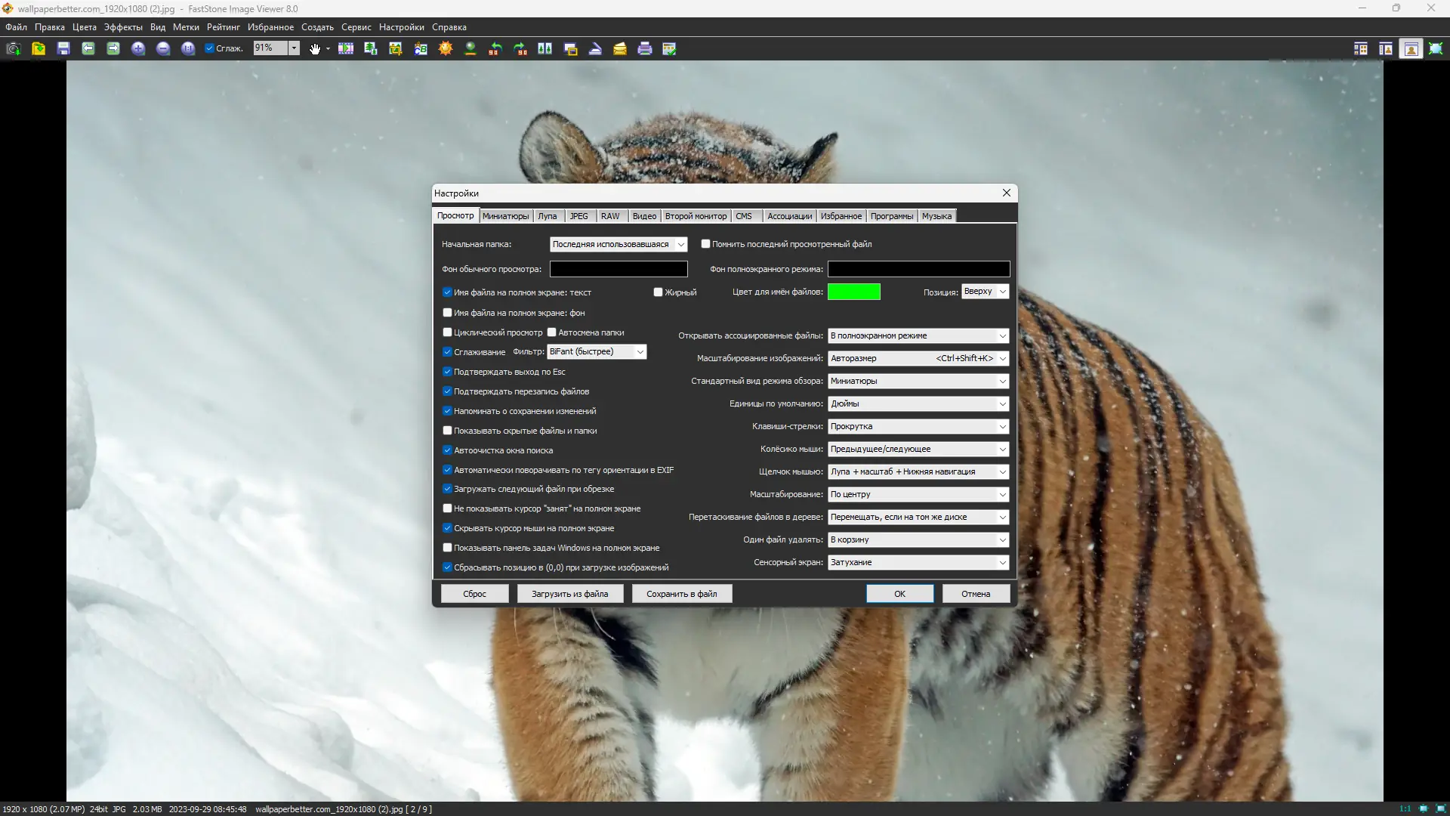Click the zoom in magnifier icon
The height and width of the screenshot is (816, 1450).
pyautogui.click(x=138, y=48)
